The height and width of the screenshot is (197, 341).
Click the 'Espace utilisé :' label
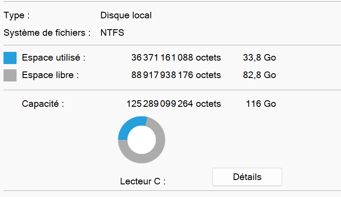[54, 58]
